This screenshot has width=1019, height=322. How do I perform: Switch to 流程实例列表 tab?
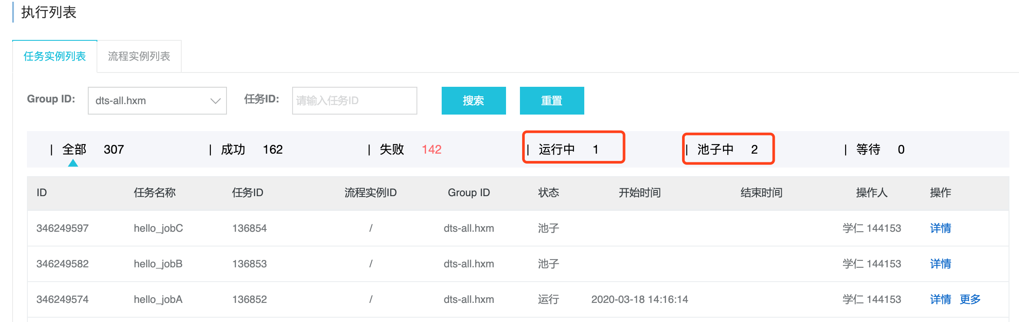coord(139,56)
